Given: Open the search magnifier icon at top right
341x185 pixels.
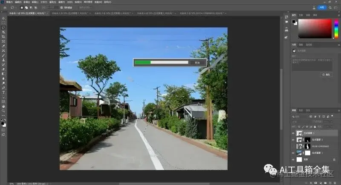Looking at the screenshot, I should 330,8.
